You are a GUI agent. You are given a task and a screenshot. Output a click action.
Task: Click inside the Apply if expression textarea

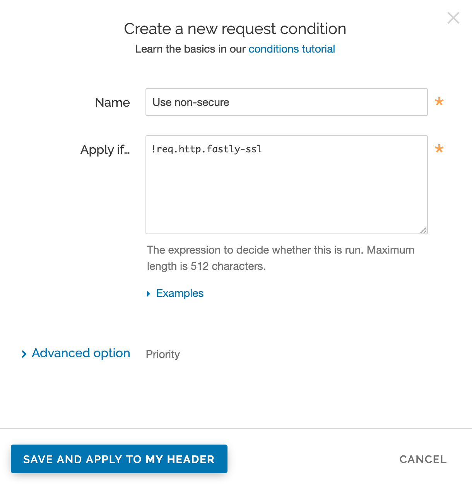point(286,185)
